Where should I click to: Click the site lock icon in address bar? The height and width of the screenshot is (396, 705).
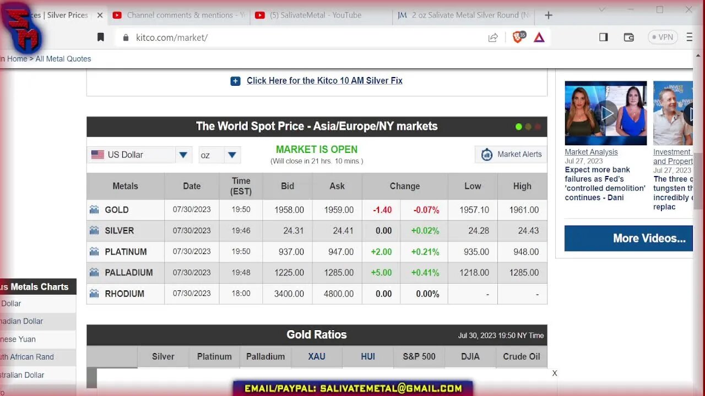126,37
